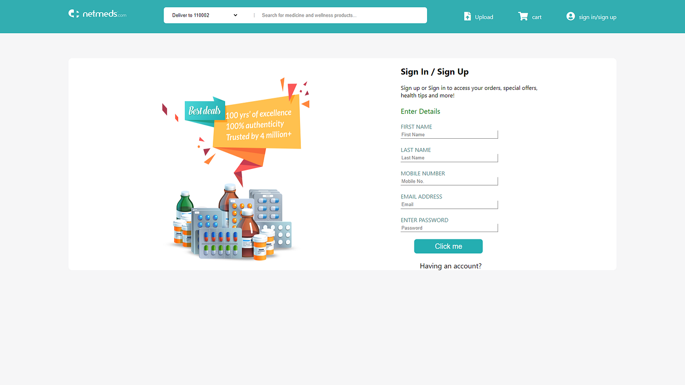The width and height of the screenshot is (685, 385).
Task: Select the Upload text in header
Action: [484, 17]
